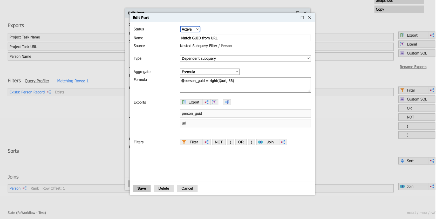Screen dimensions: 436x219
Task: Add an Export in the Edit Part dialog
Action: pos(191,102)
